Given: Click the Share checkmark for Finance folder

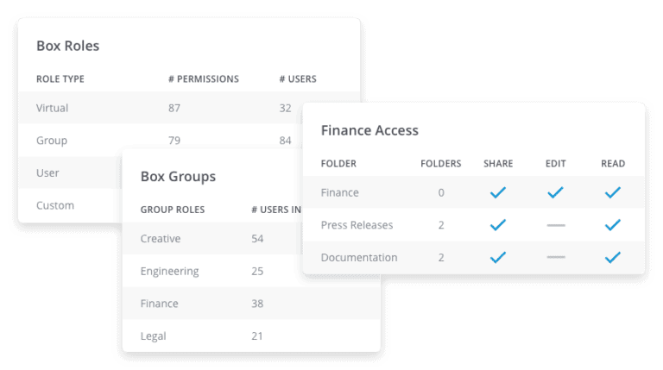Looking at the screenshot, I should tap(497, 192).
